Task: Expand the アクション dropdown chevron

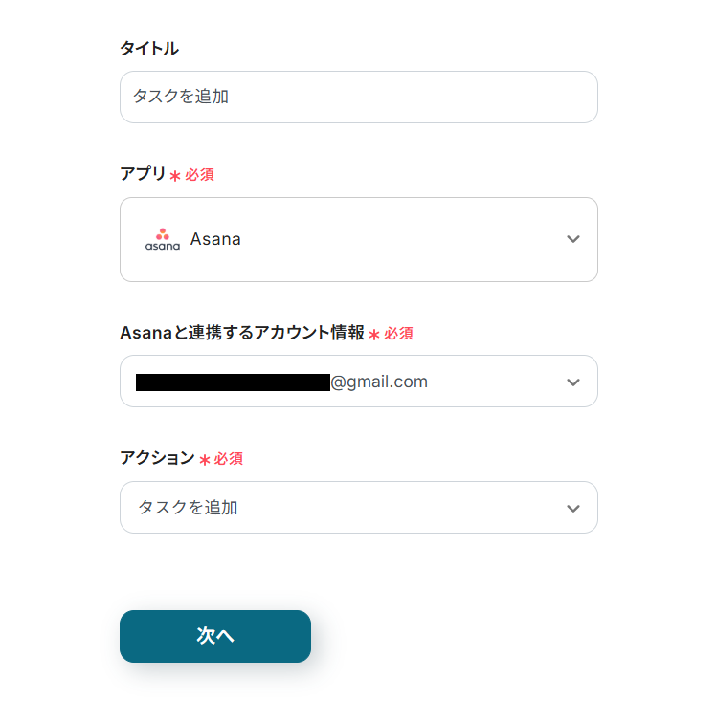Action: pos(573,508)
